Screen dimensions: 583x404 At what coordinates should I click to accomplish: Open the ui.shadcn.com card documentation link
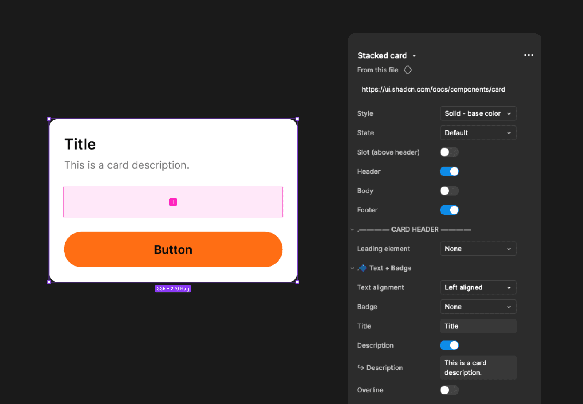(433, 89)
